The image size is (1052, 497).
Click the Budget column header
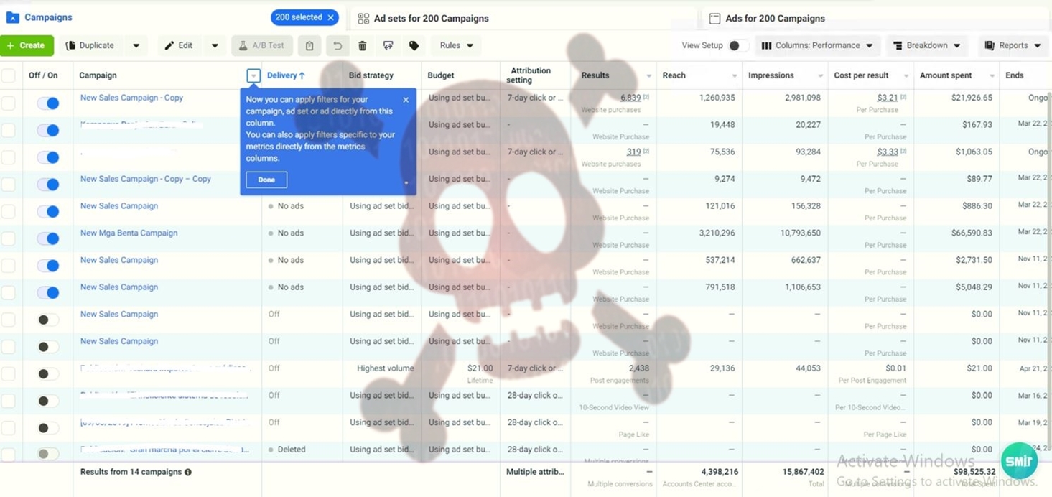tap(440, 75)
